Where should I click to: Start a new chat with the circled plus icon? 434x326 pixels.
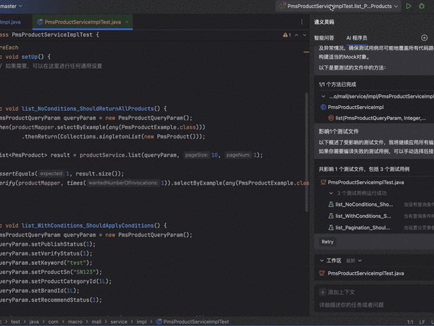click(x=424, y=37)
